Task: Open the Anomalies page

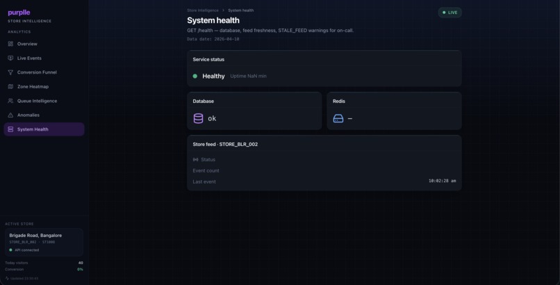Action: point(44,115)
